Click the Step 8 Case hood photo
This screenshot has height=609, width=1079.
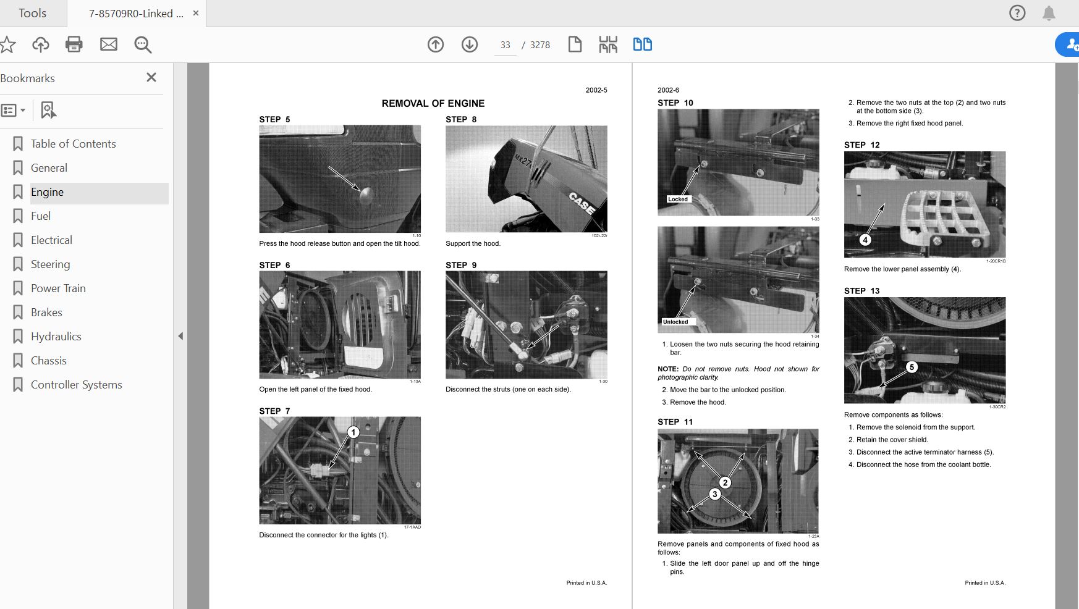tap(527, 179)
